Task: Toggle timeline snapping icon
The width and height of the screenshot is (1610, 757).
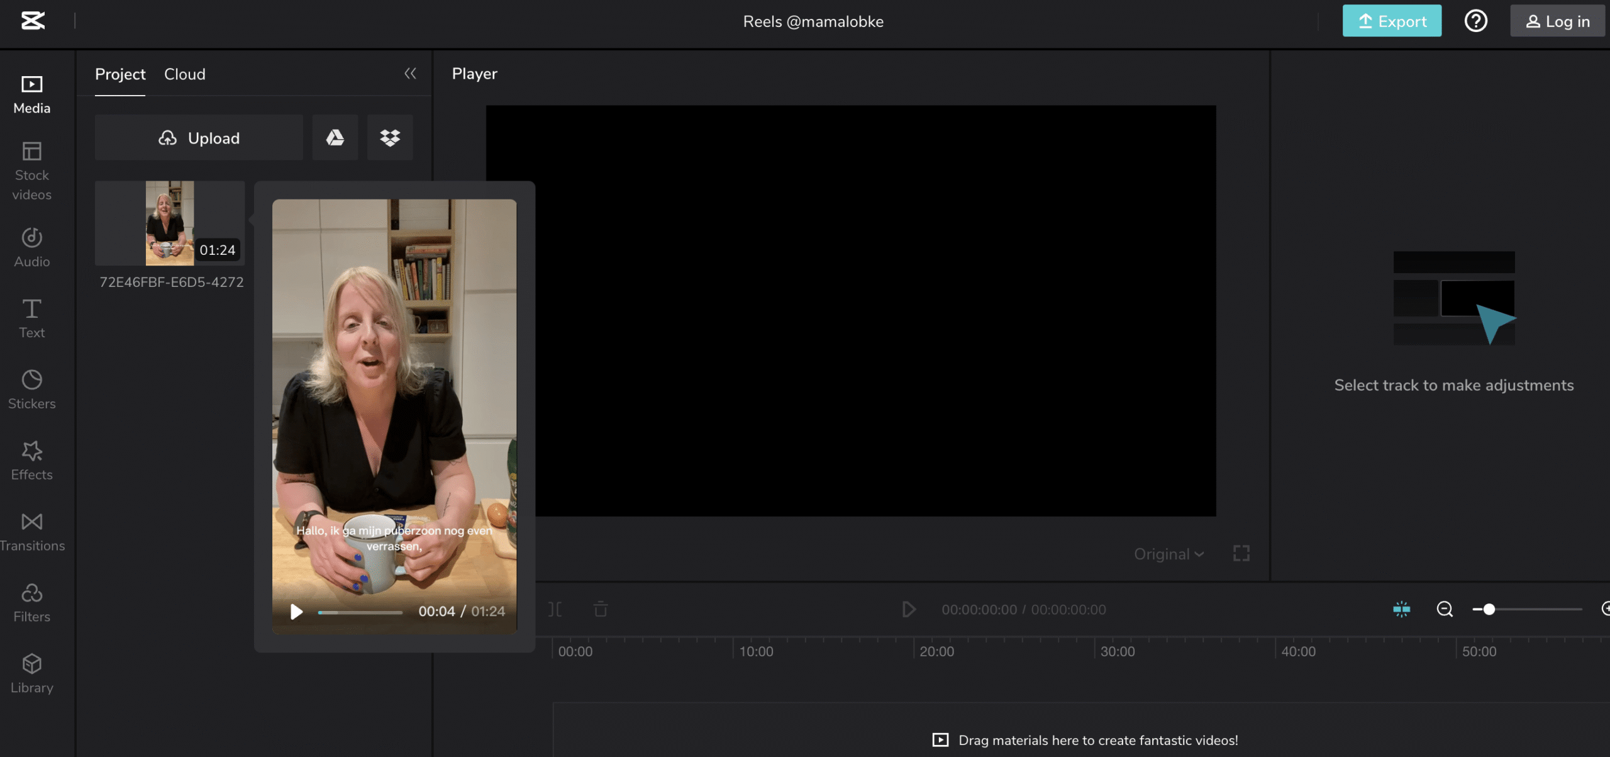Action: (1401, 609)
